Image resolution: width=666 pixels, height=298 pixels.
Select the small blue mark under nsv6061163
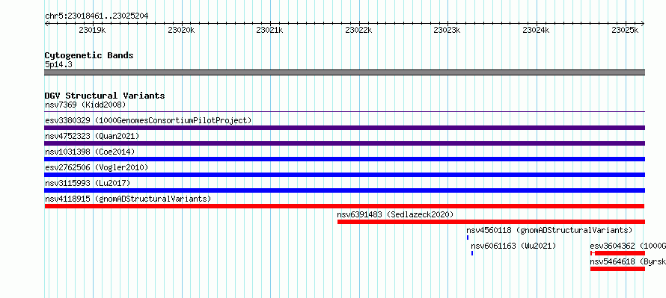click(472, 253)
